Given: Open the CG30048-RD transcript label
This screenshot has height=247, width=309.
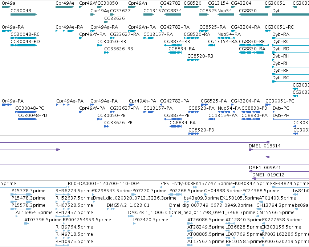Looking at the screenshot, I should [x=25, y=41].
